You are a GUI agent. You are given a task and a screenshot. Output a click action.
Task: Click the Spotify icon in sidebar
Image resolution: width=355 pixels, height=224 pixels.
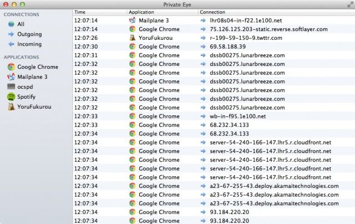(11, 97)
